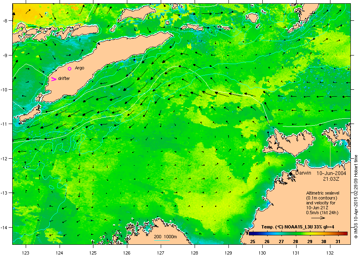
Task: Click the longitude axis label '130'
Action: (262, 253)
